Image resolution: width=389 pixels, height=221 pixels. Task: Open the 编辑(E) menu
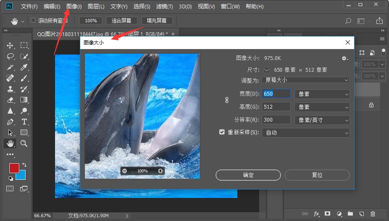tap(52, 6)
